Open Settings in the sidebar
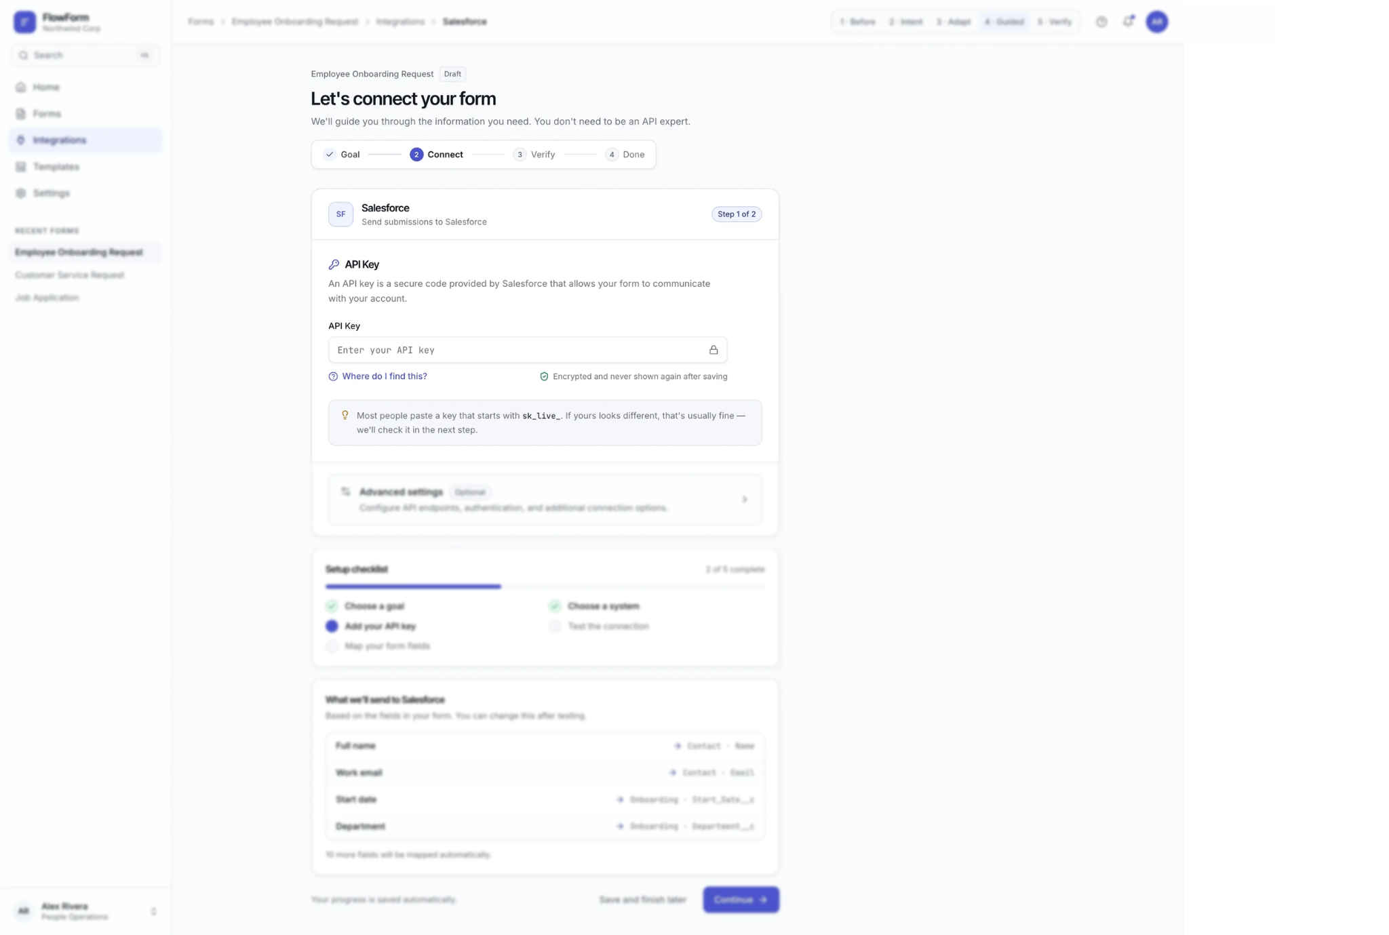 (85, 193)
